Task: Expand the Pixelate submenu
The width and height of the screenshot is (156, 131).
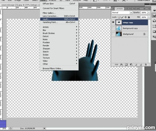Action: pyautogui.click(x=59, y=42)
